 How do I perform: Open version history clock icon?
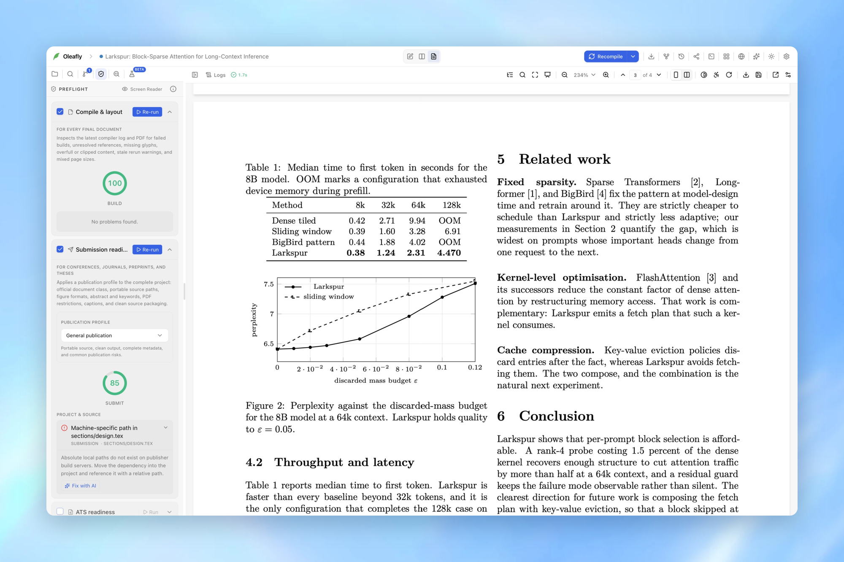tap(681, 57)
